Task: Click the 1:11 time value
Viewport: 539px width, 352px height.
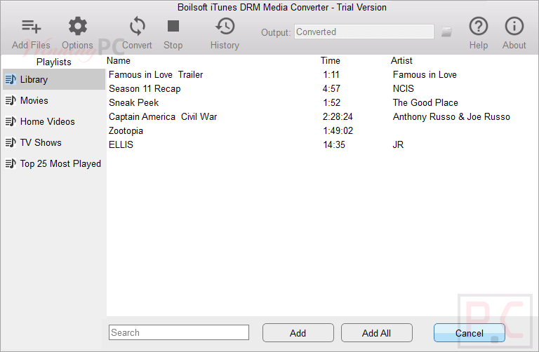Action: click(x=331, y=74)
